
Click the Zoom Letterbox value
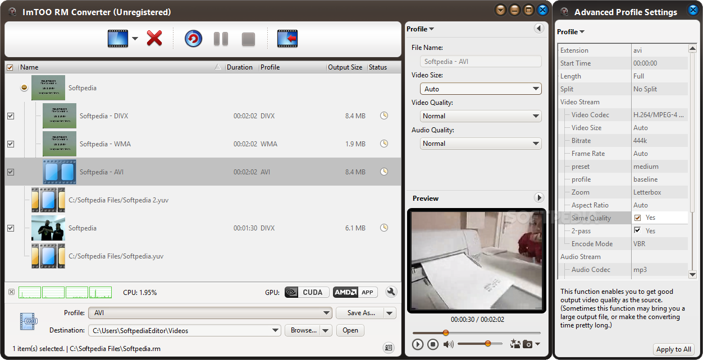[659, 192]
